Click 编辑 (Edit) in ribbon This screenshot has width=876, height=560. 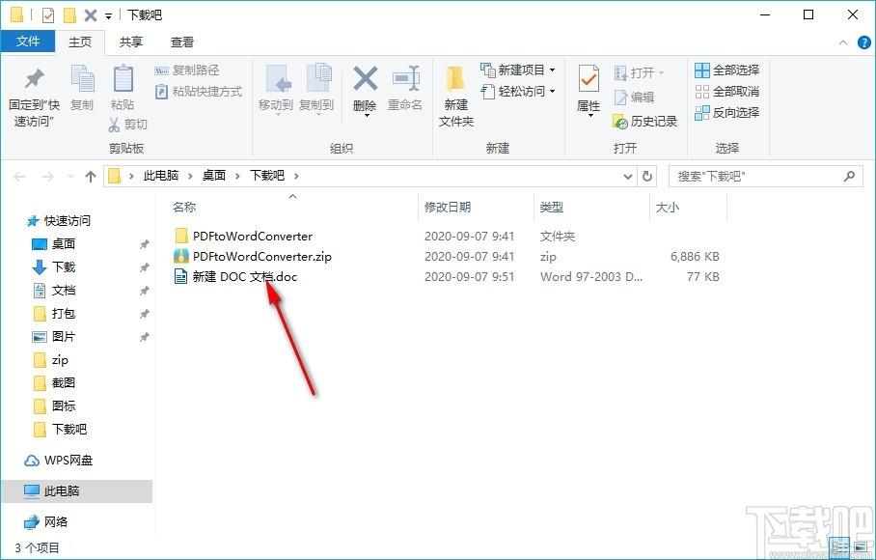(x=634, y=98)
